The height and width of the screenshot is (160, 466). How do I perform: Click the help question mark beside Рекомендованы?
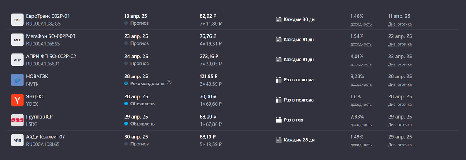pyautogui.click(x=169, y=83)
